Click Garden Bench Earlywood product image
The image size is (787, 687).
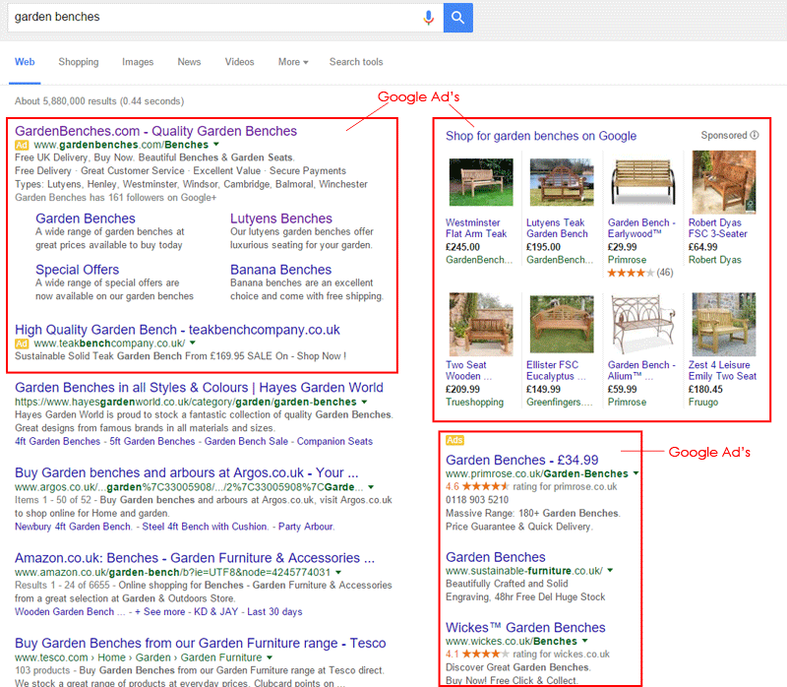tap(642, 182)
